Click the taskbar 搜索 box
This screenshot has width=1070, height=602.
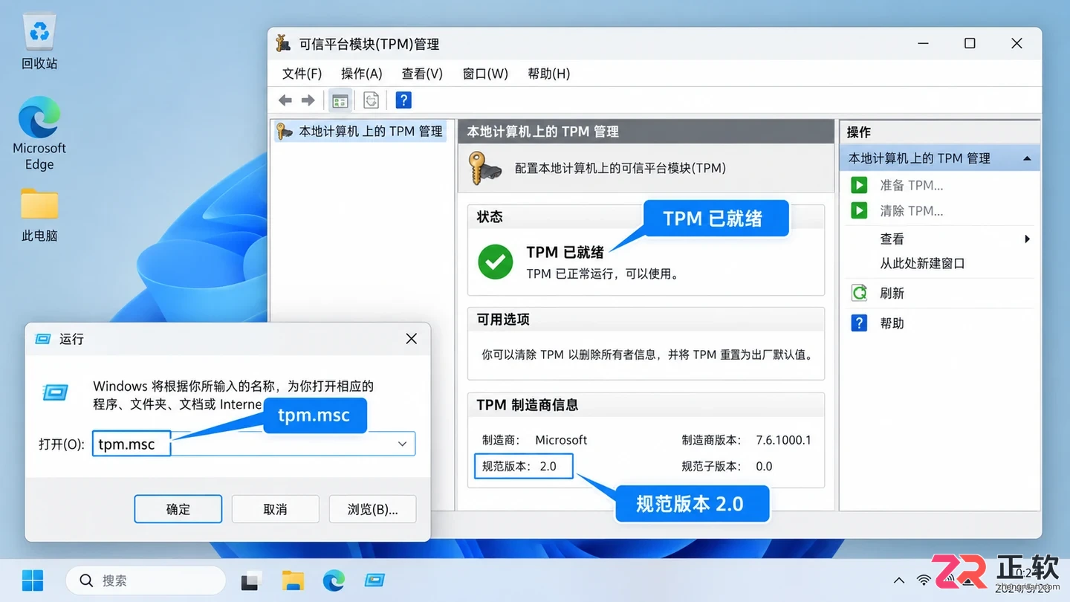146,580
